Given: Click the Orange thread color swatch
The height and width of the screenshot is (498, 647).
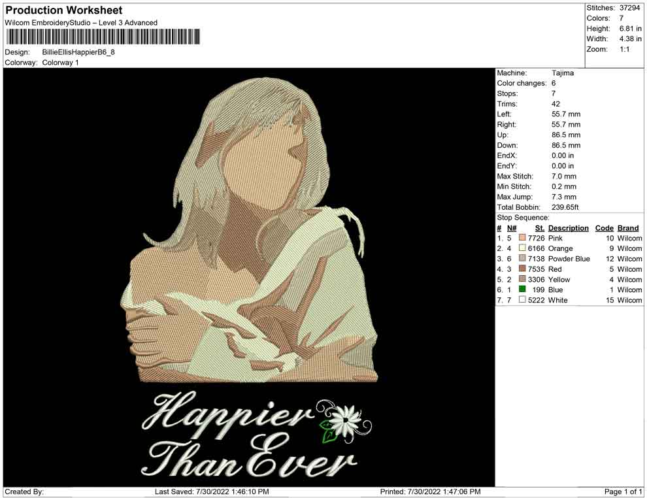Looking at the screenshot, I should point(522,248).
